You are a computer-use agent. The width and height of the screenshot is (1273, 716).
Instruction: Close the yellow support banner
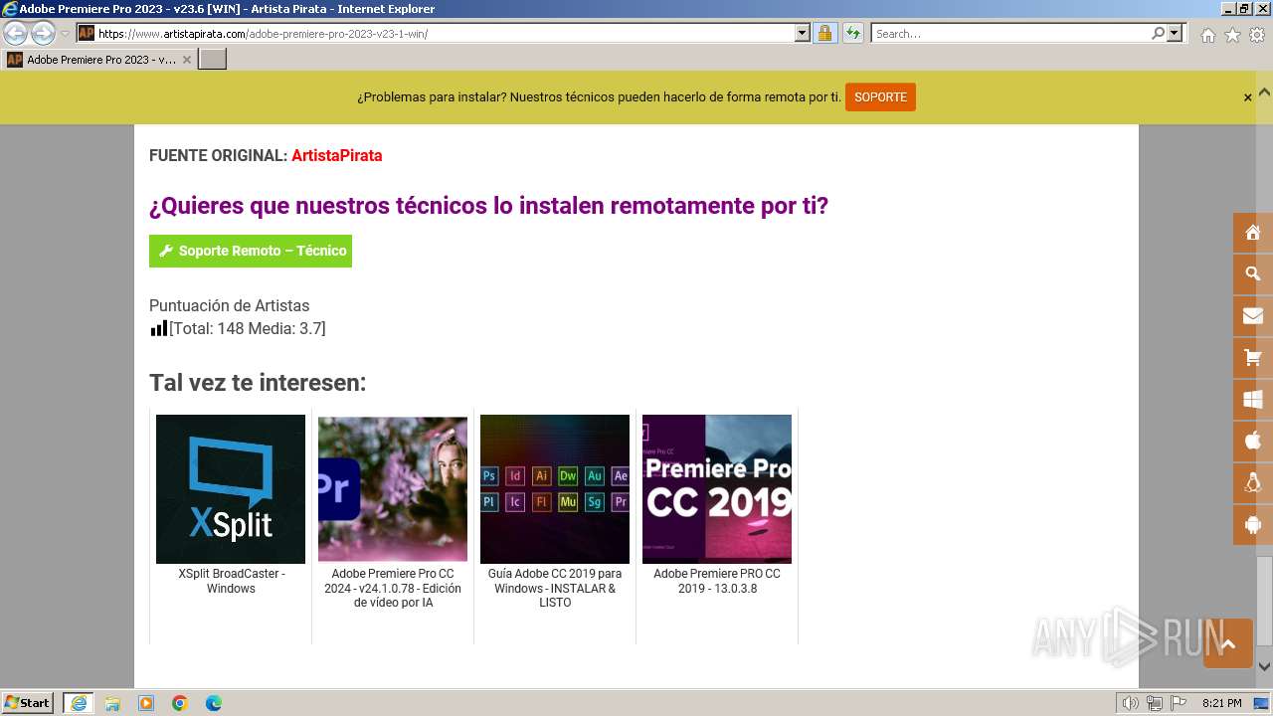pyautogui.click(x=1247, y=97)
